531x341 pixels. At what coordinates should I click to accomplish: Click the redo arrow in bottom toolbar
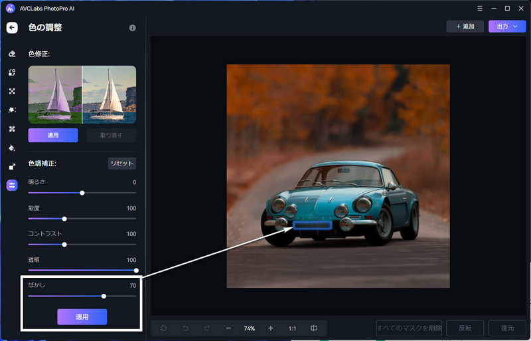pyautogui.click(x=207, y=328)
